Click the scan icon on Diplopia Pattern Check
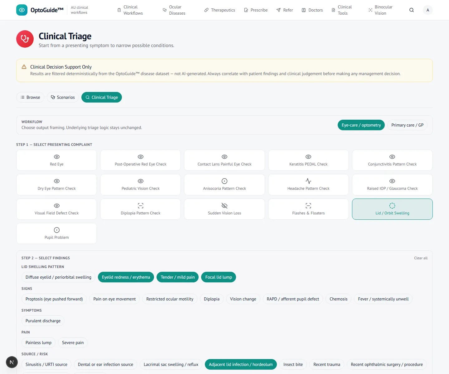The width and height of the screenshot is (449, 374). tap(141, 206)
